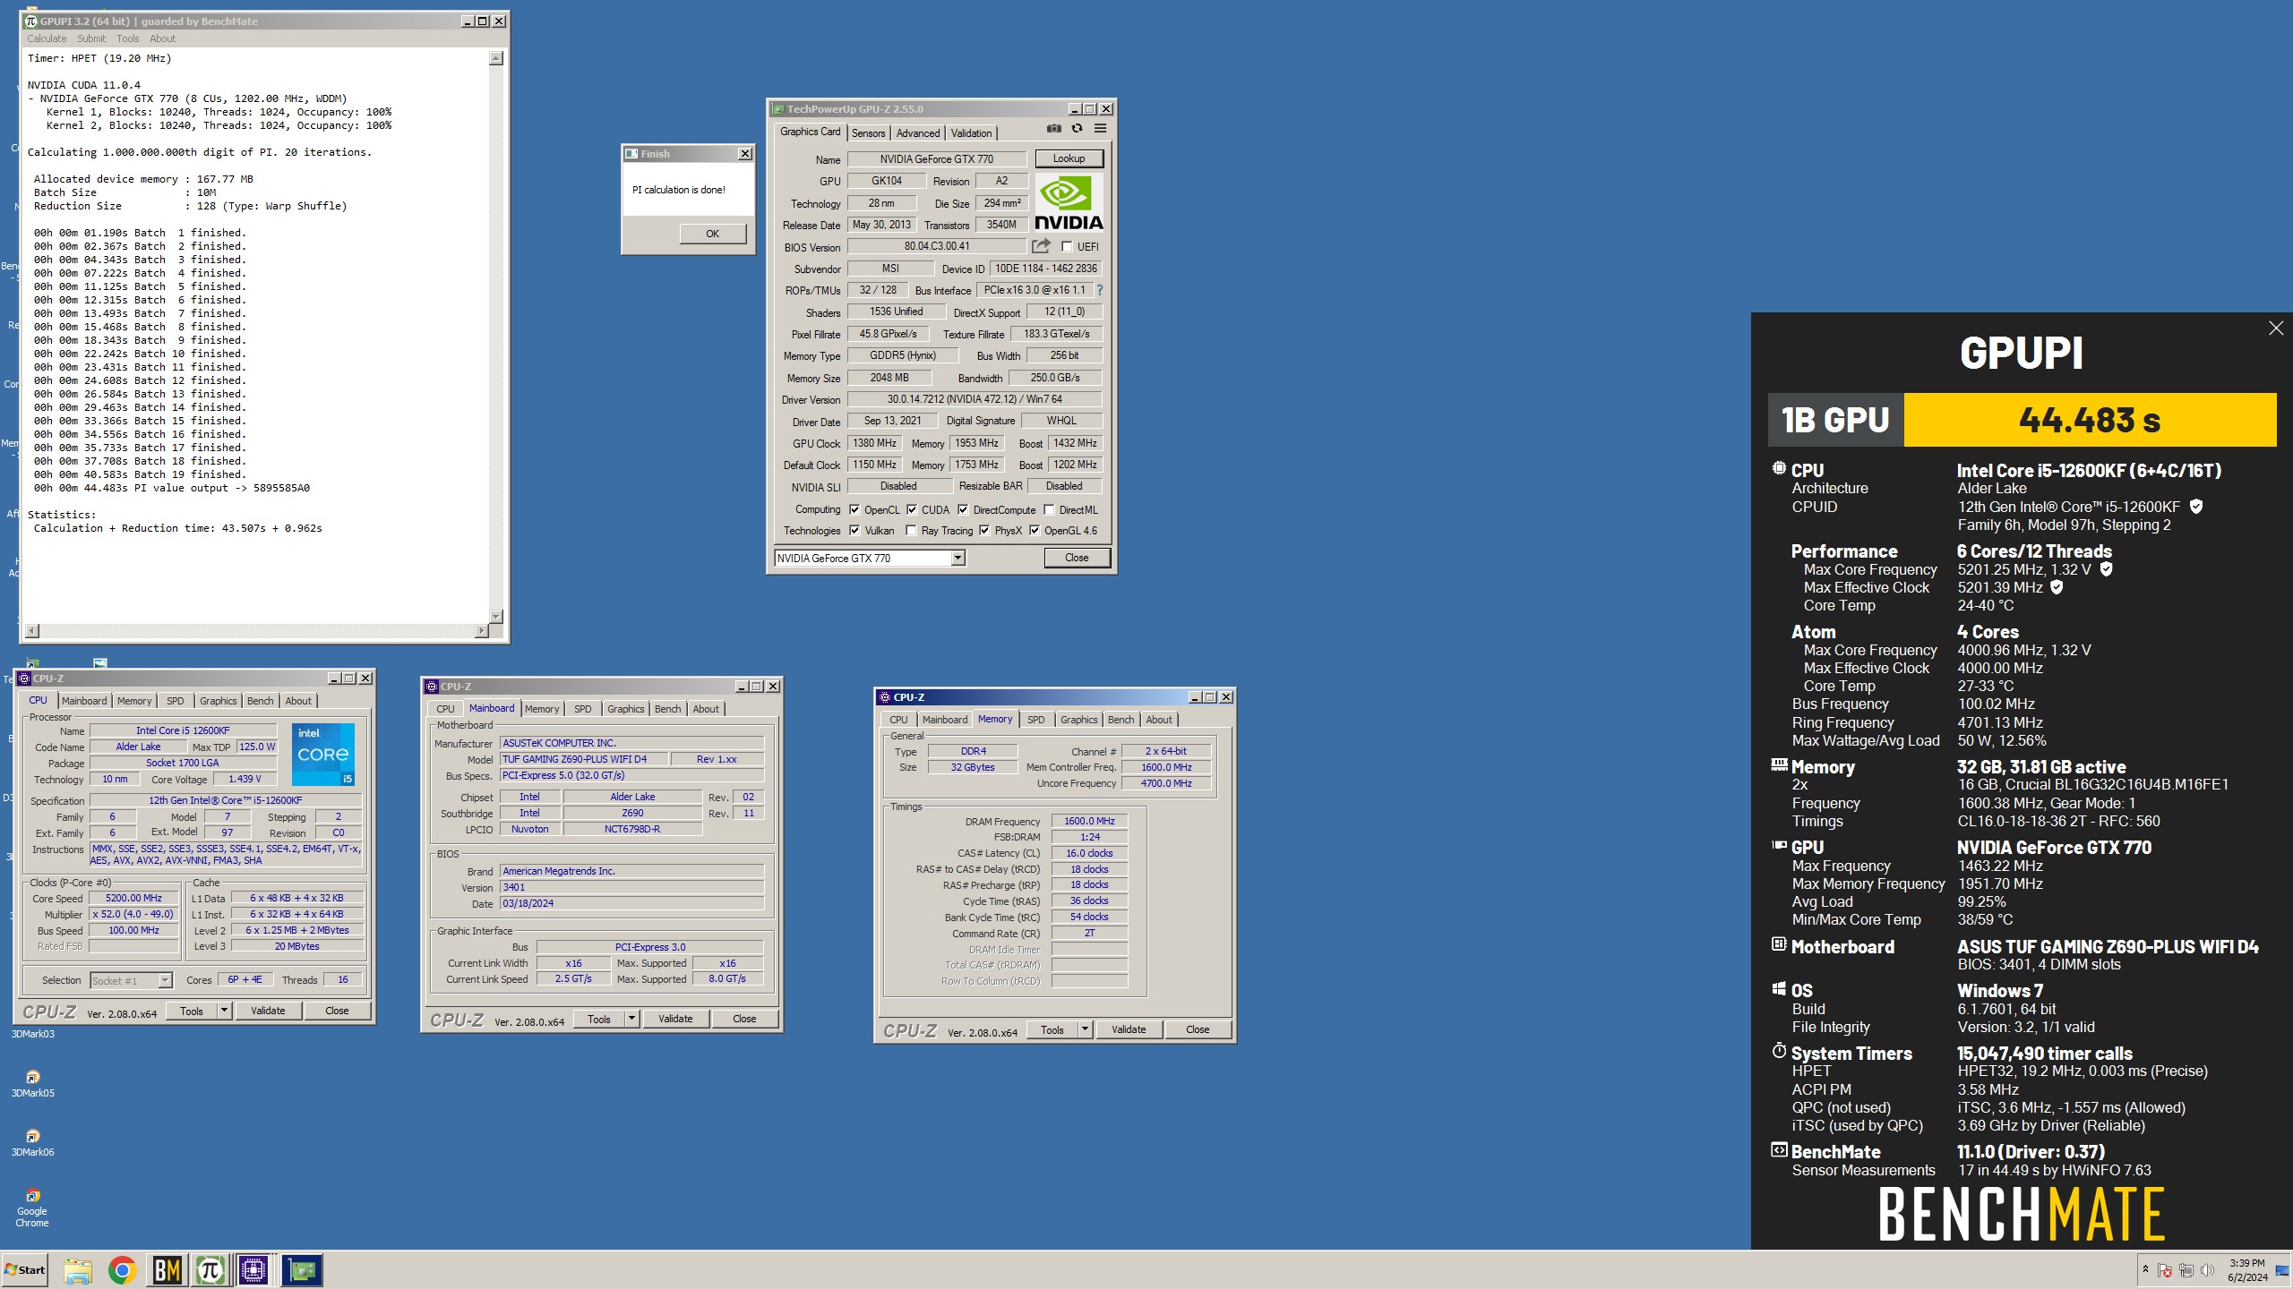Screen dimensions: 2293x1289
Task: Click the taskbar clock showing 3:39 PM
Action: (2247, 1270)
